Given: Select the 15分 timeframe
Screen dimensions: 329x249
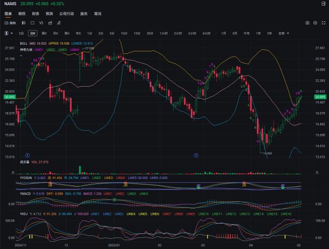Looking at the screenshot, I should pyautogui.click(x=137, y=33).
